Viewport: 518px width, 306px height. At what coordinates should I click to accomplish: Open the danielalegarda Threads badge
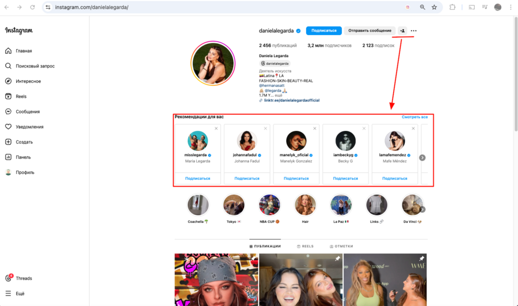[275, 63]
